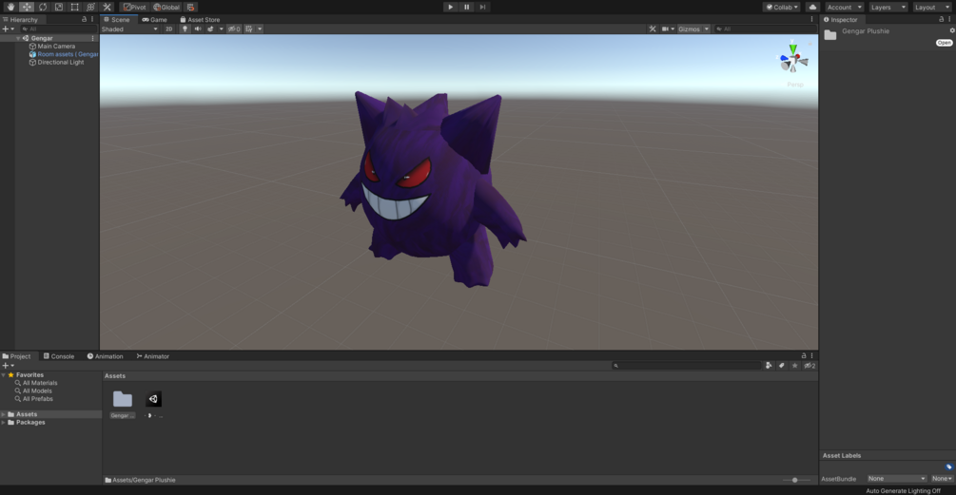This screenshot has width=956, height=495.
Task: Toggle the grid snapping icon
Action: (x=191, y=7)
